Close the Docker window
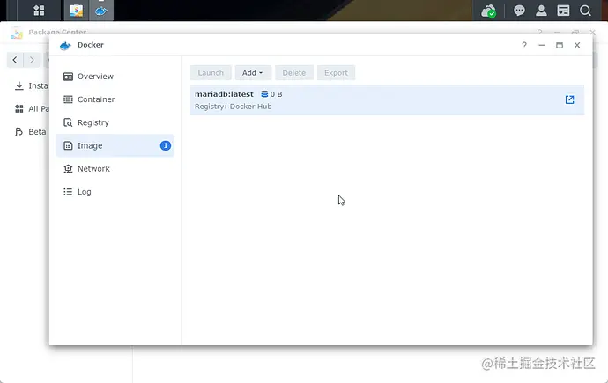 pyautogui.click(x=577, y=45)
